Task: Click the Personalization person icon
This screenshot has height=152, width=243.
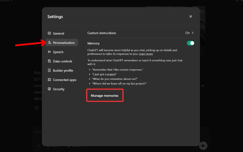Action: coord(49,42)
